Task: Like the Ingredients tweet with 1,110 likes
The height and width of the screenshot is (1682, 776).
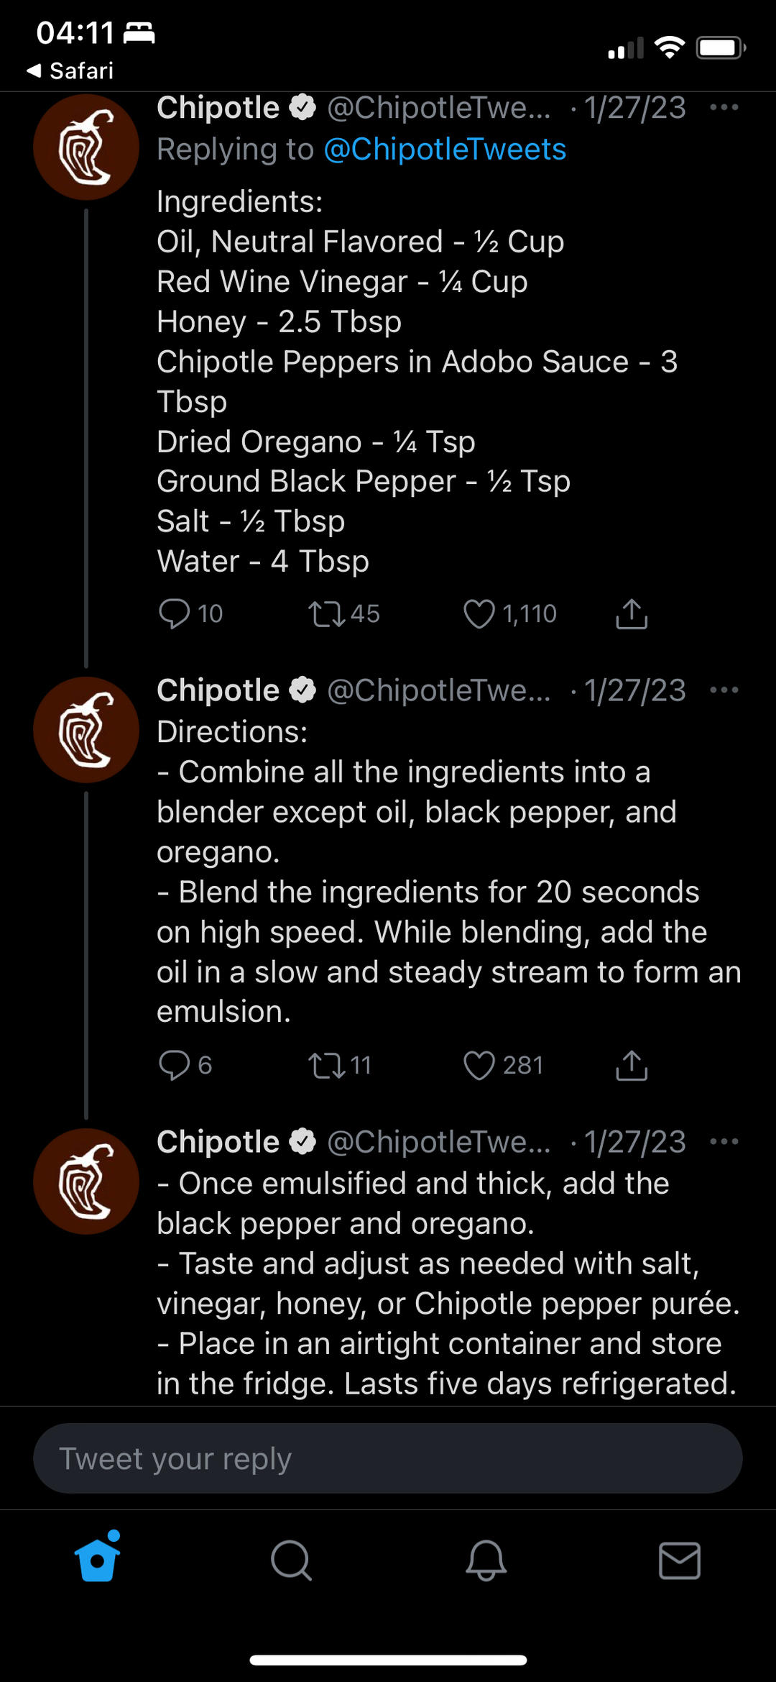Action: click(479, 614)
